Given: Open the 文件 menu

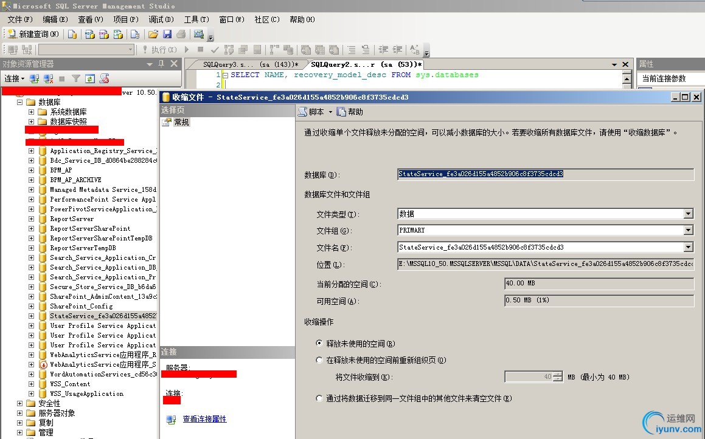Looking at the screenshot, I should [x=20, y=19].
